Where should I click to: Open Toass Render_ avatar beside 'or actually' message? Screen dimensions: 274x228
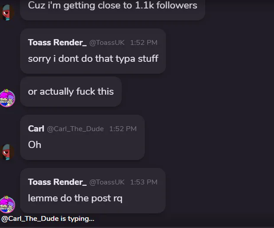click(x=8, y=98)
